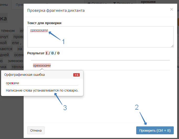The image size is (179, 139).
Task: Click the word зимнюю in background text
Action: 15,61
